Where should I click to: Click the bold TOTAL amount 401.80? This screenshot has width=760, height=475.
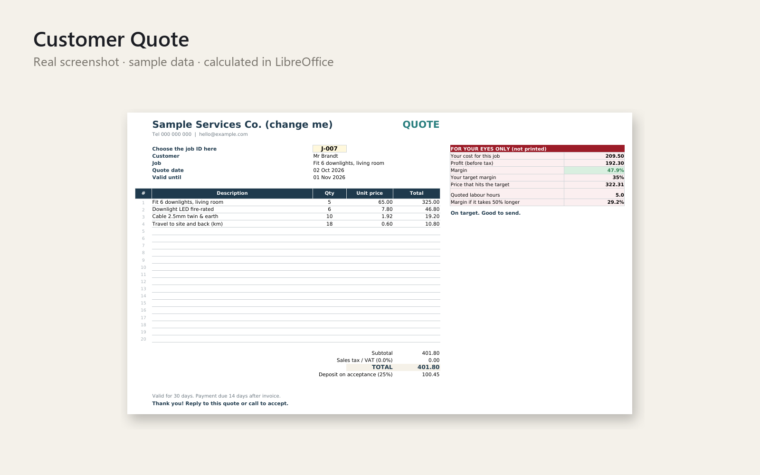tap(428, 367)
